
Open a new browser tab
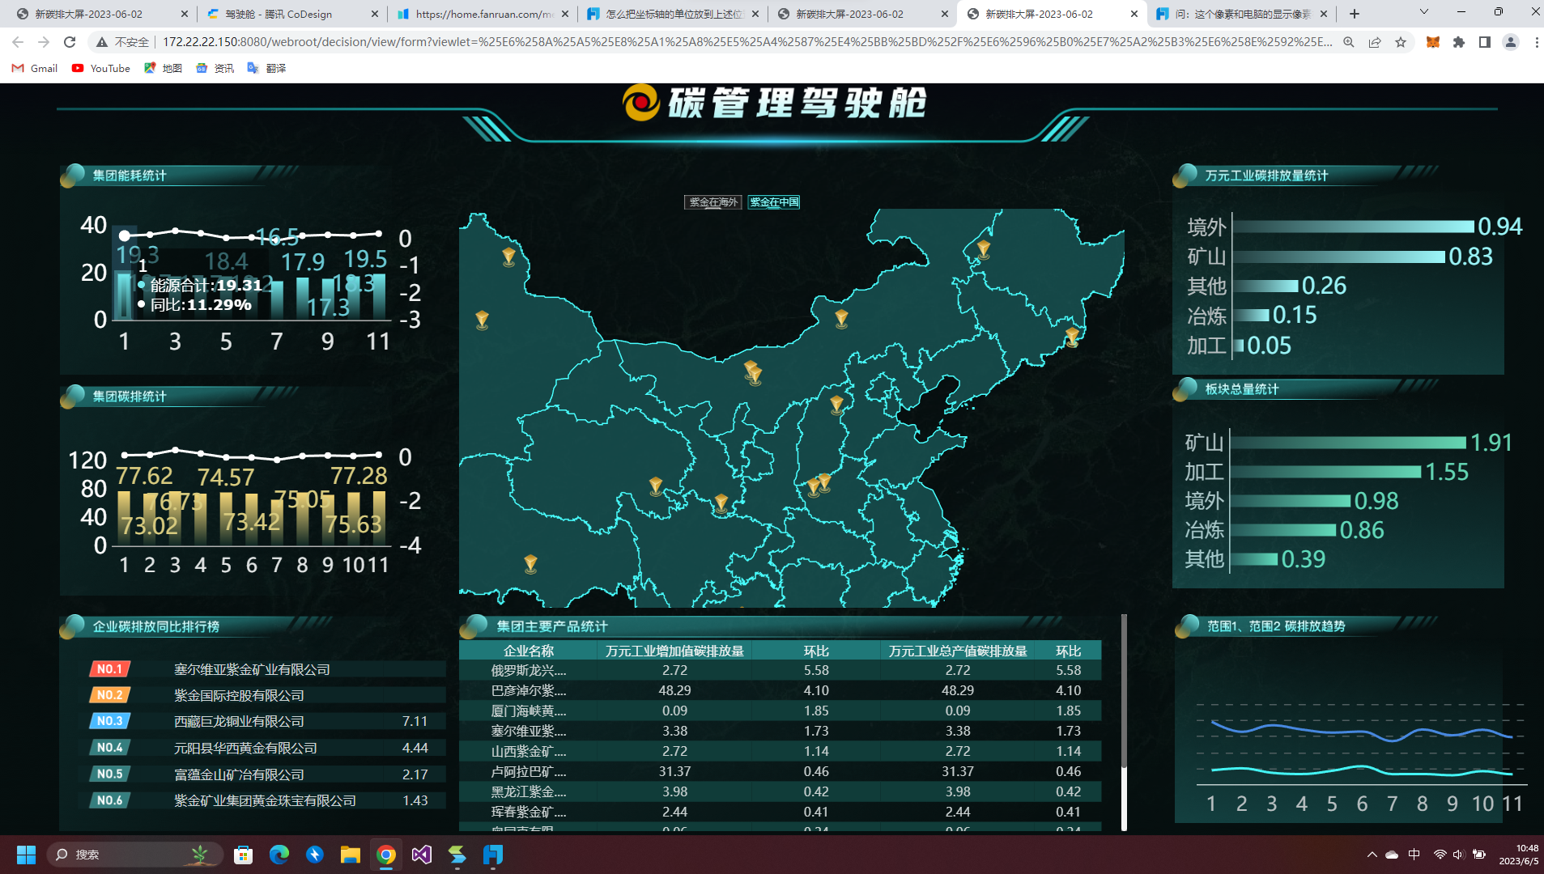click(x=1355, y=14)
